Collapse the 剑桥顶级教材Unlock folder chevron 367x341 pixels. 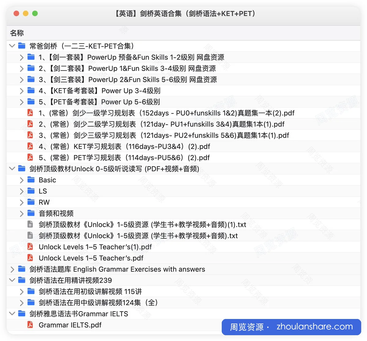pyautogui.click(x=12, y=169)
